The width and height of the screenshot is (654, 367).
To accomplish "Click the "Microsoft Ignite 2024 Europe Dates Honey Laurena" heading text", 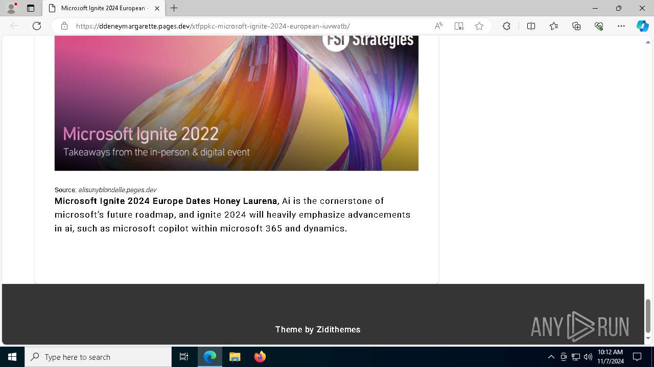I will pos(166,201).
